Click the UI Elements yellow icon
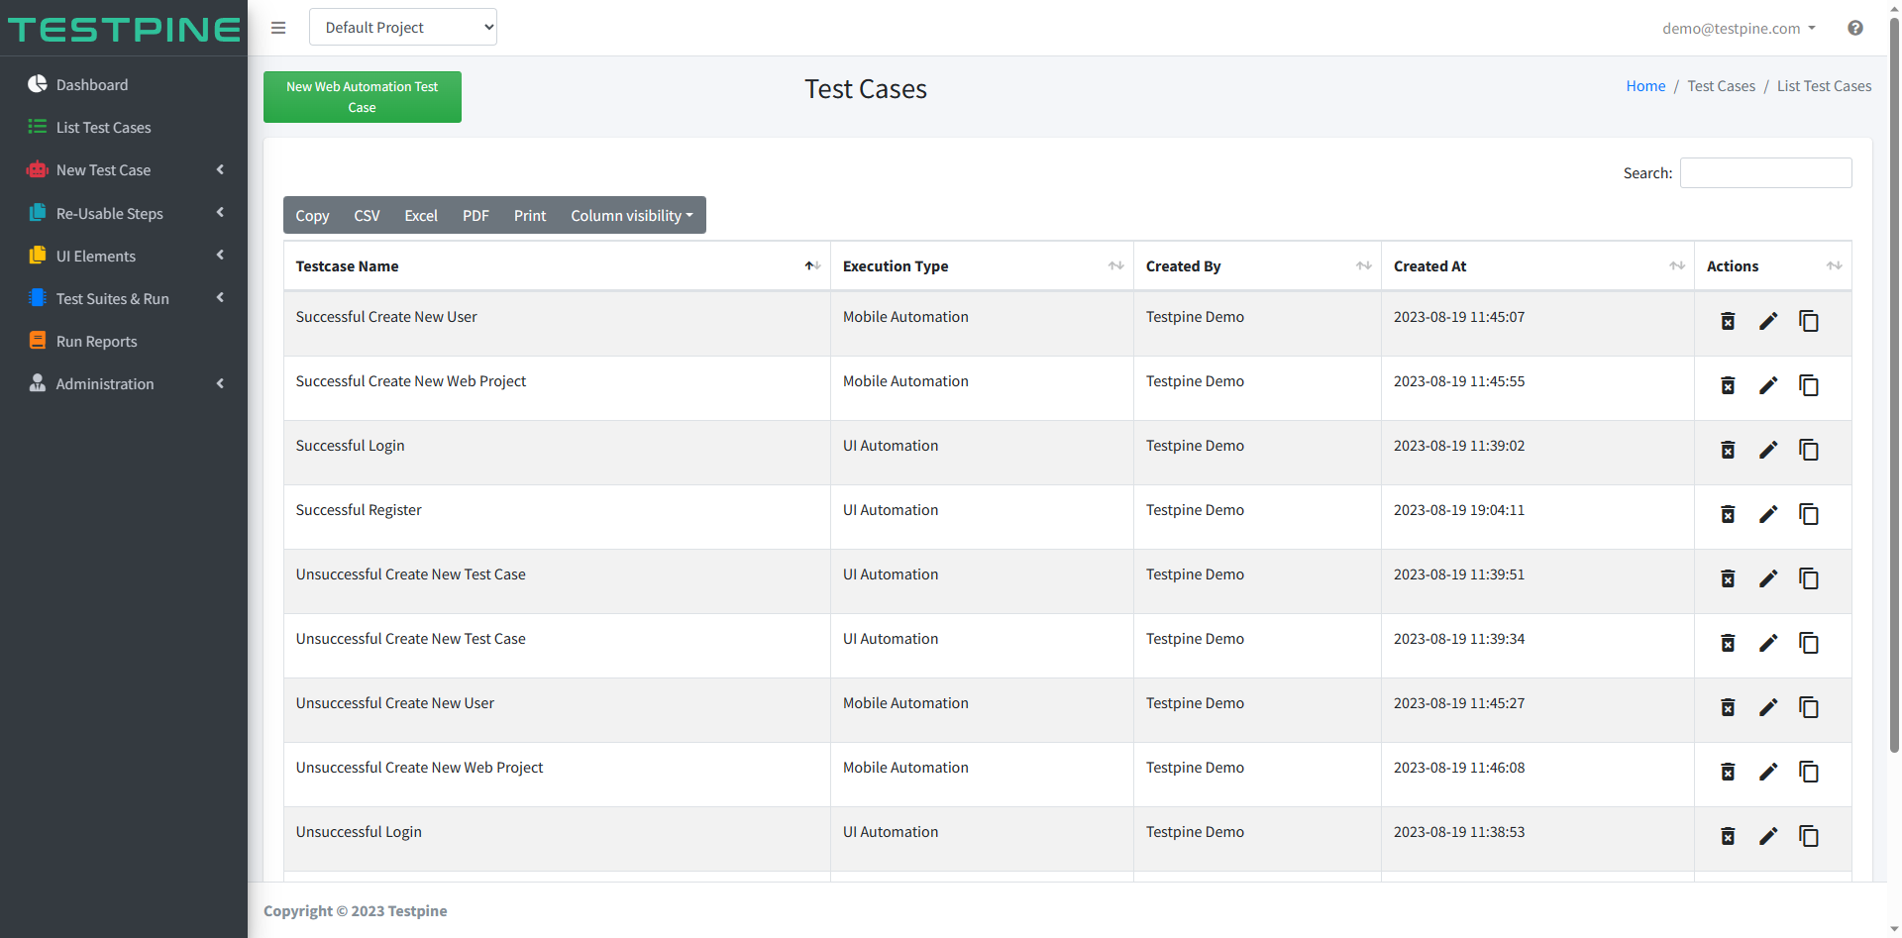This screenshot has height=938, width=1902. click(x=38, y=256)
